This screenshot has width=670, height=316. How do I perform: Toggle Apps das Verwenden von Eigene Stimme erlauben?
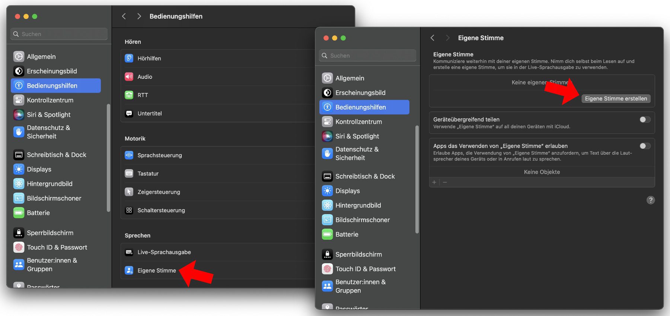[645, 146]
